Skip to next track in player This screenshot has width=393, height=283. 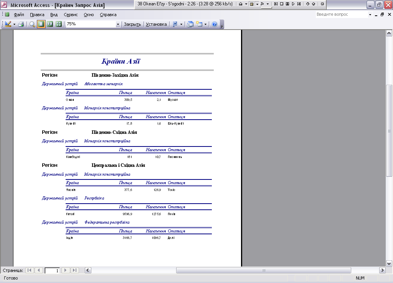click(x=299, y=4)
